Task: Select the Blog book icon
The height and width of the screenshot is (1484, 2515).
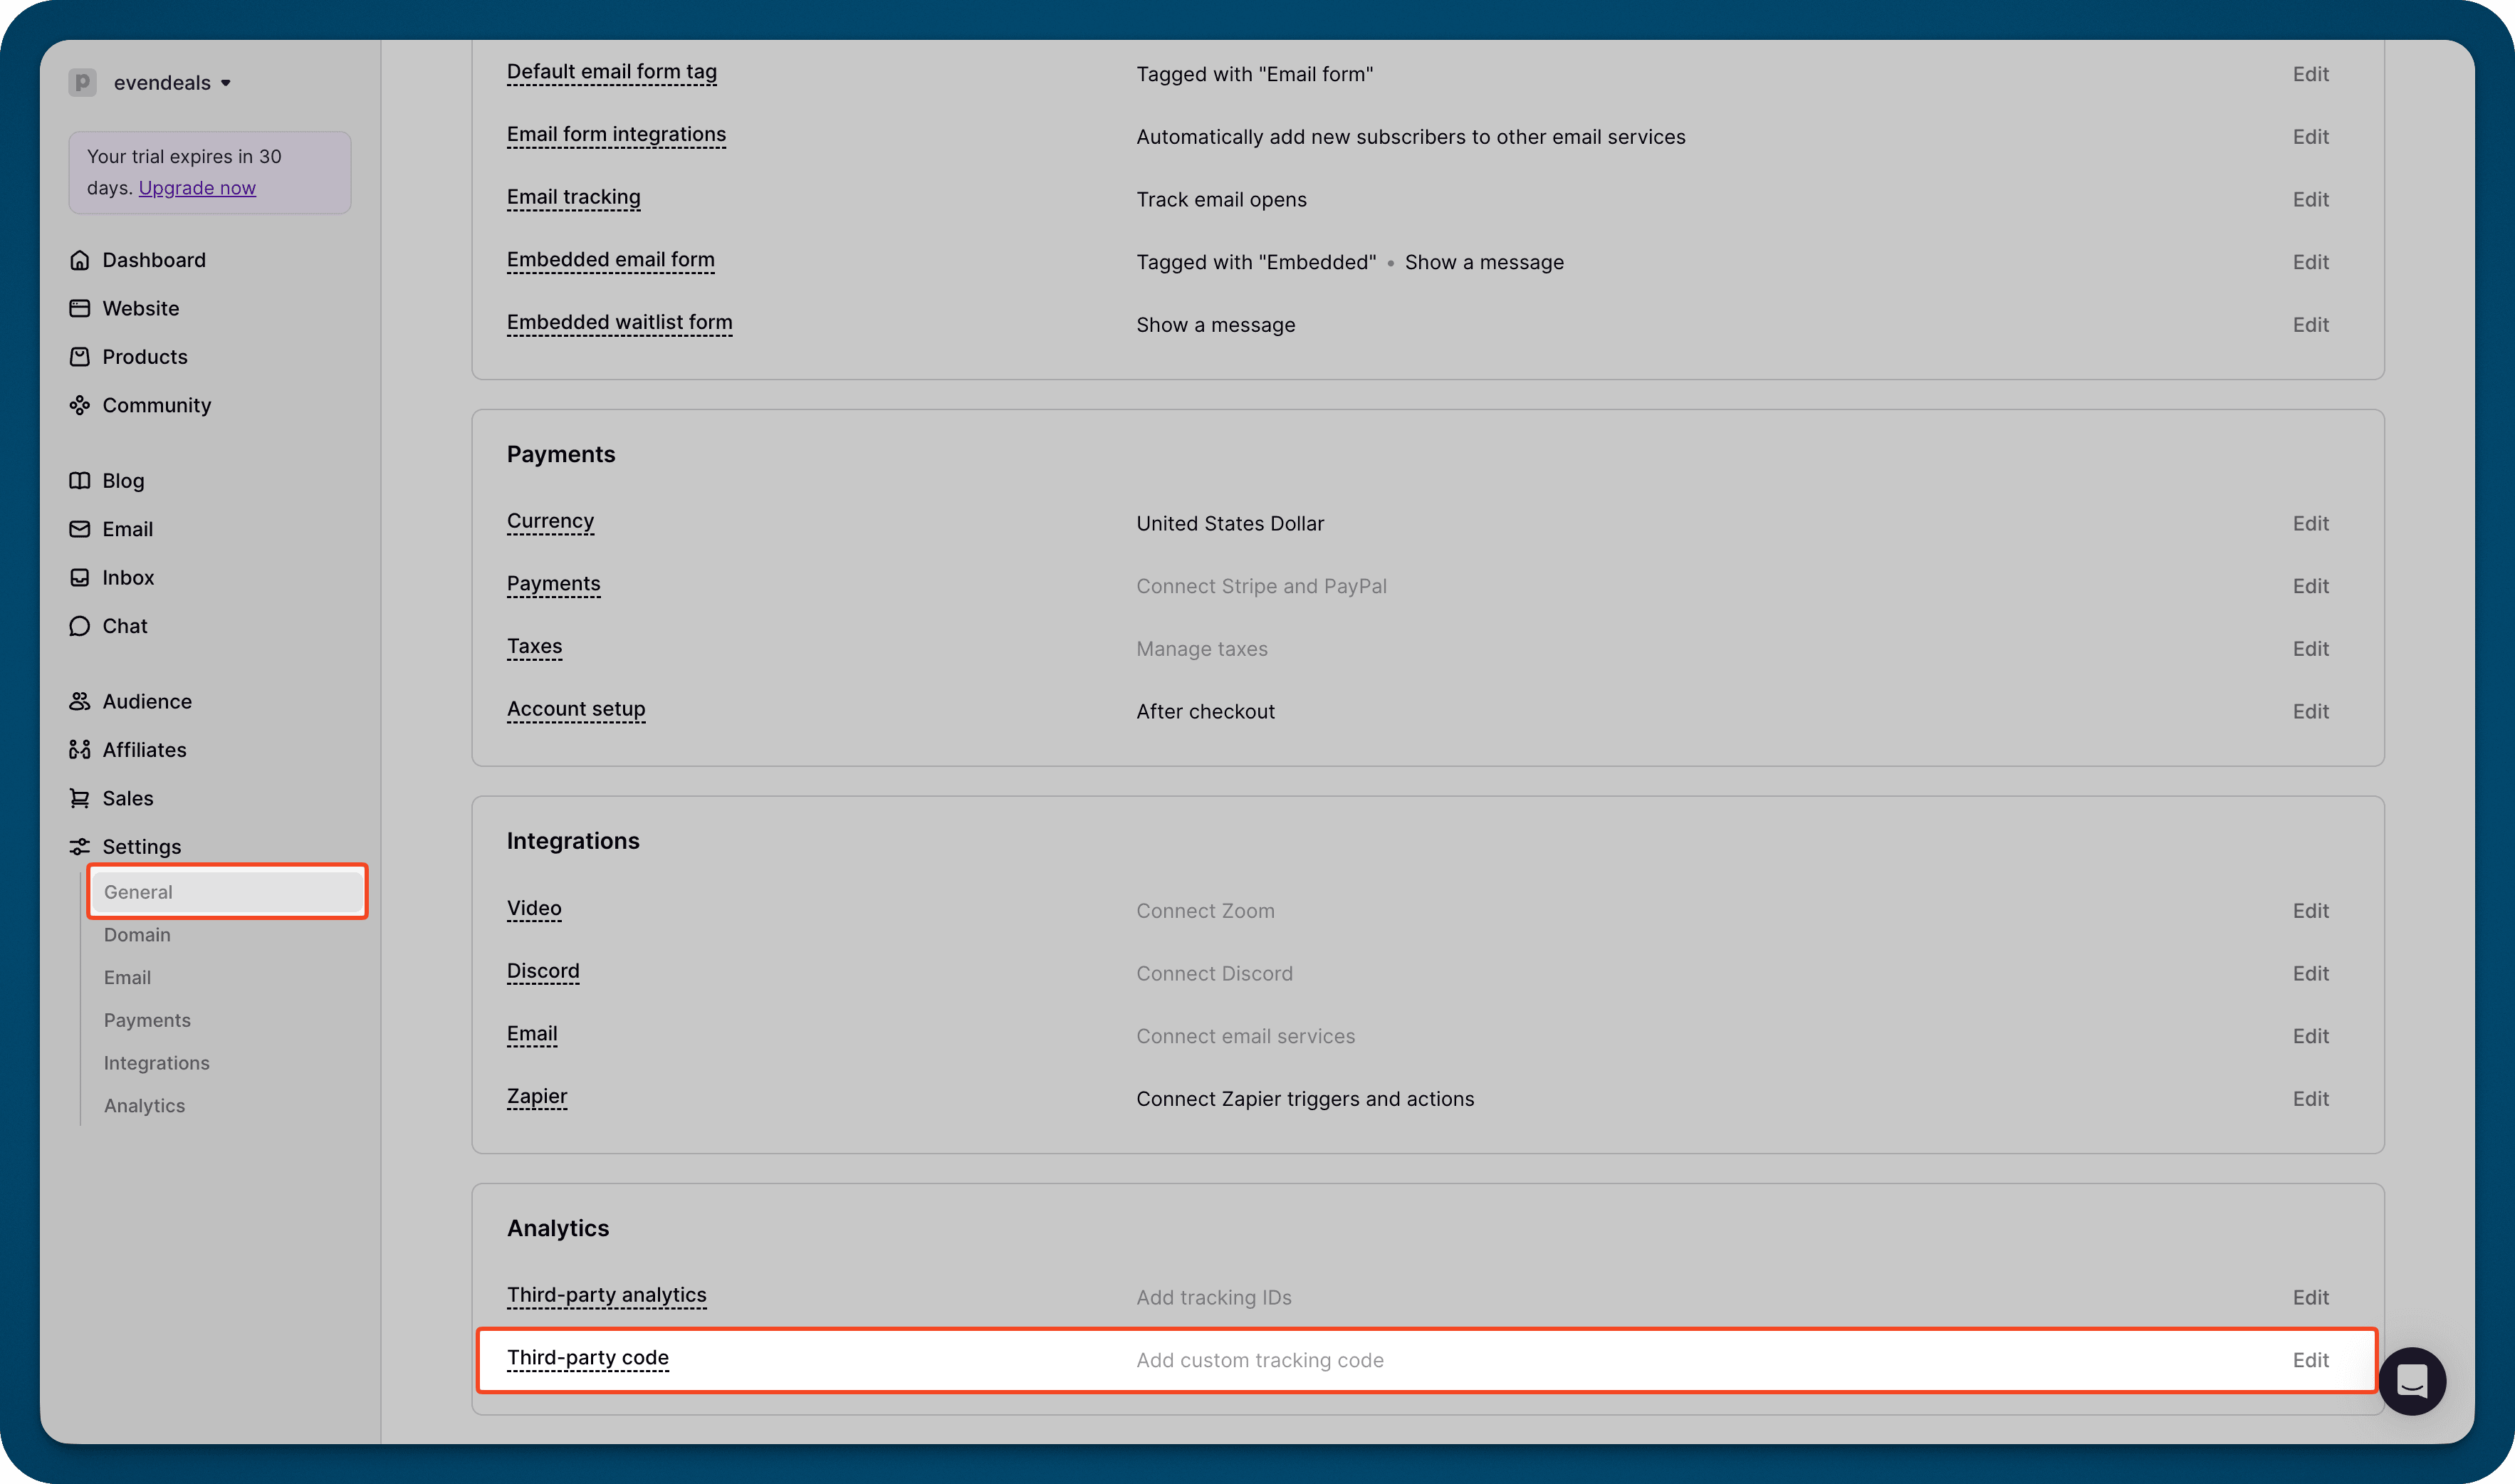Action: point(80,480)
